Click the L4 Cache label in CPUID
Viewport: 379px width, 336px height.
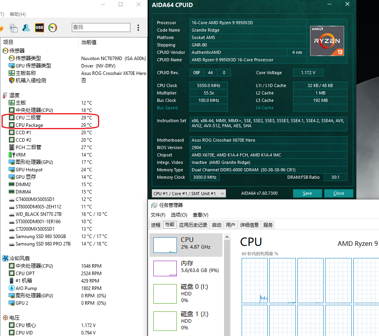[x=265, y=108]
